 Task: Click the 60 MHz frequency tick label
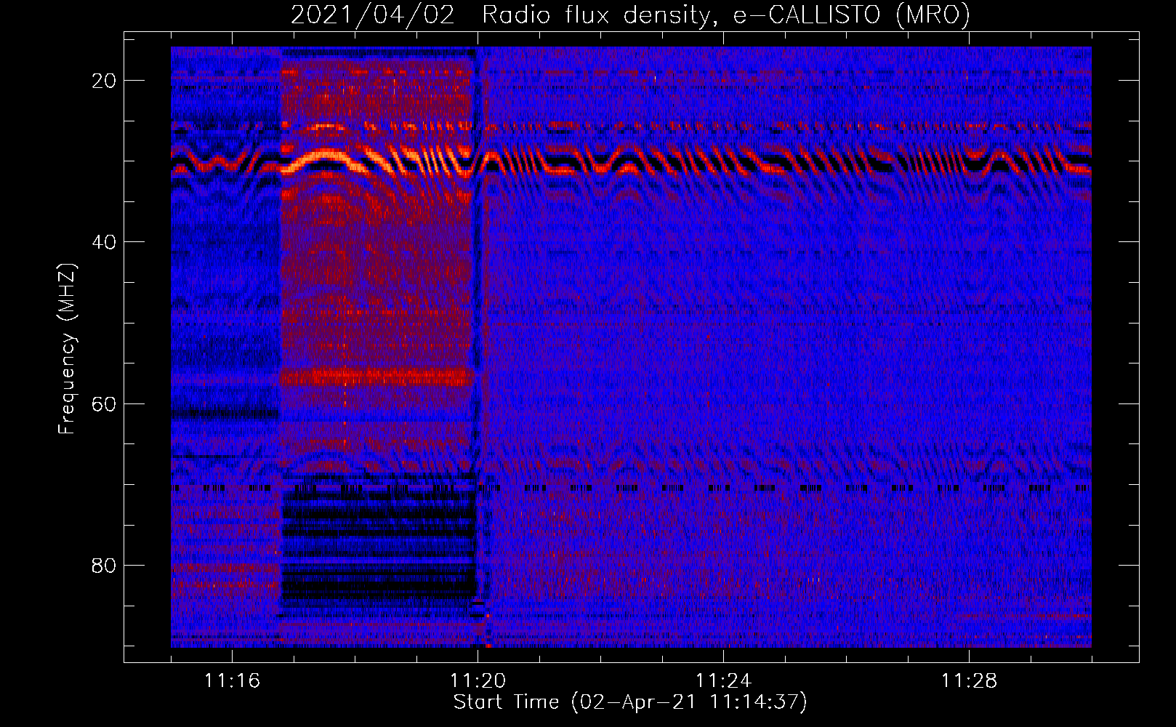click(105, 403)
